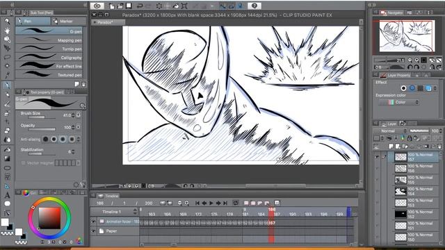Zoom in using the Navigator zoom-in icon
445x250 pixels.
pyautogui.click(x=416, y=60)
